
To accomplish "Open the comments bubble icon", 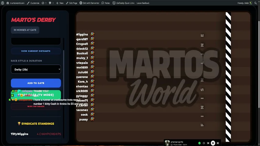I will coord(51,3).
